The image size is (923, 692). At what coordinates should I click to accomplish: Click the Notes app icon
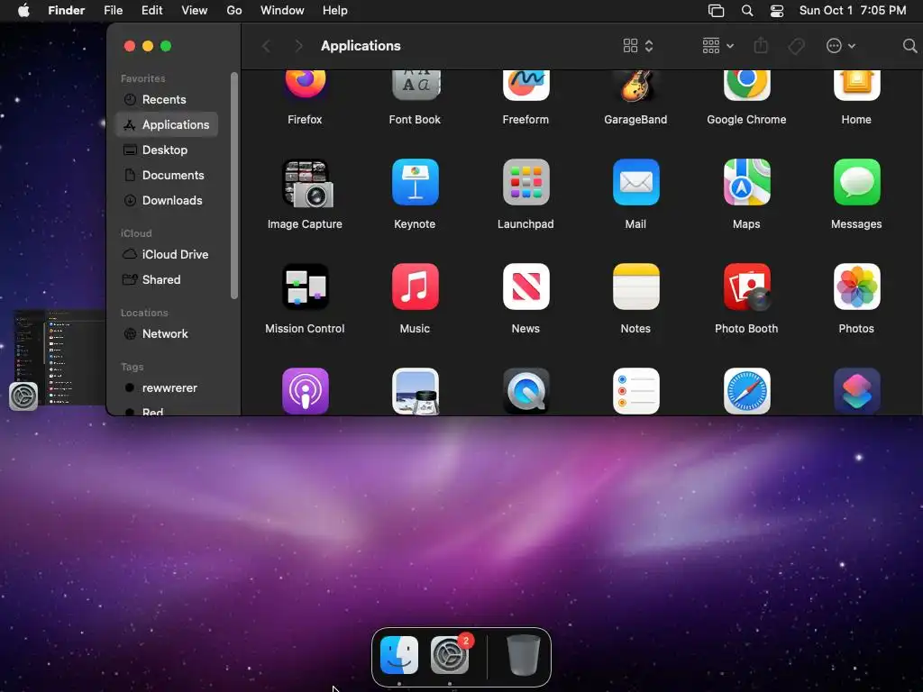pyautogui.click(x=635, y=287)
